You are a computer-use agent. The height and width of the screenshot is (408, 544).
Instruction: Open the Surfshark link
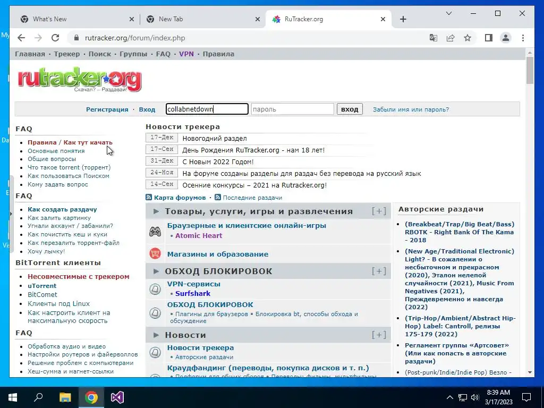click(192, 293)
